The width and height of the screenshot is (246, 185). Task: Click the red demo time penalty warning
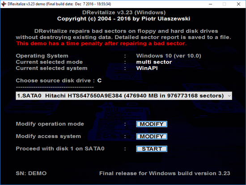pos(102,43)
